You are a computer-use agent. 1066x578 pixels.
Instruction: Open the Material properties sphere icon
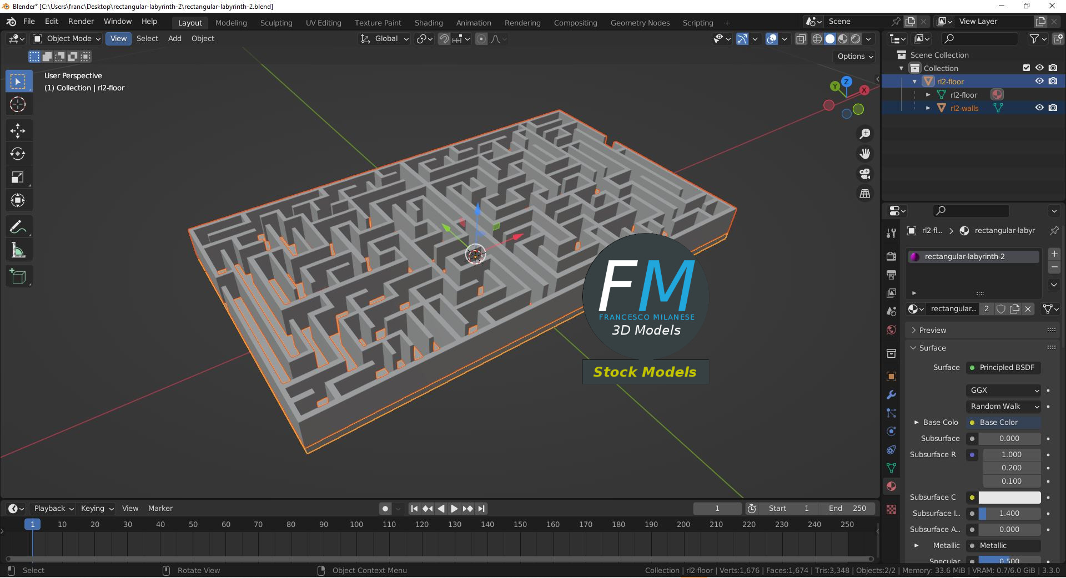(x=891, y=486)
